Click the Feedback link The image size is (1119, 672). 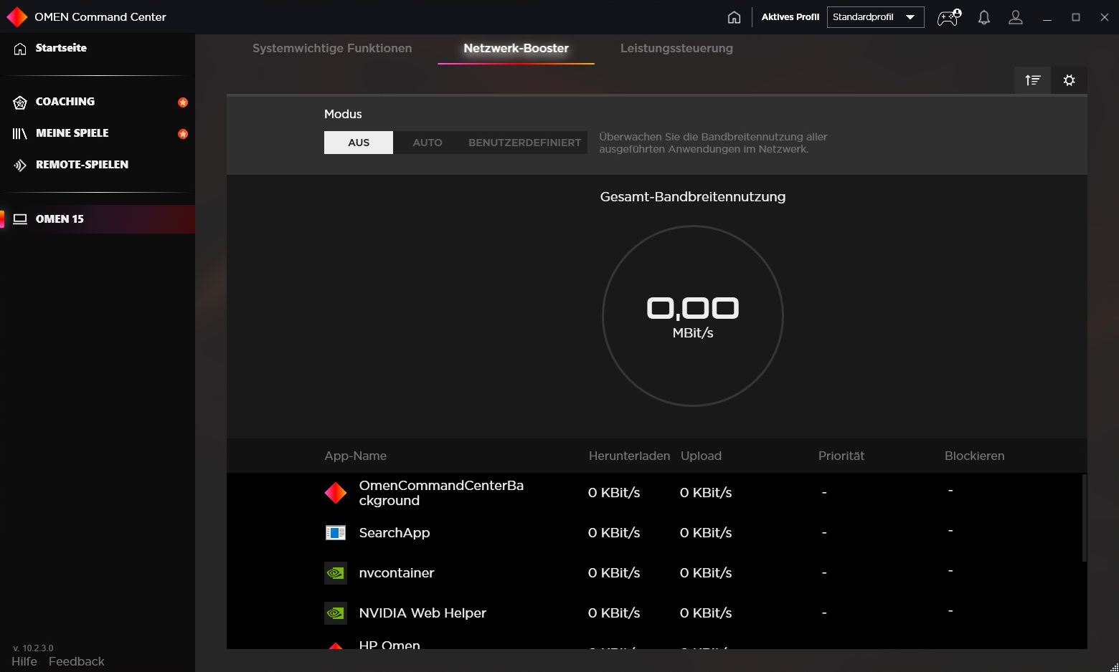tap(77, 661)
